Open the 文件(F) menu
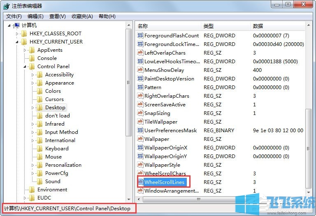The height and width of the screenshot is (216, 316). click(x=14, y=16)
